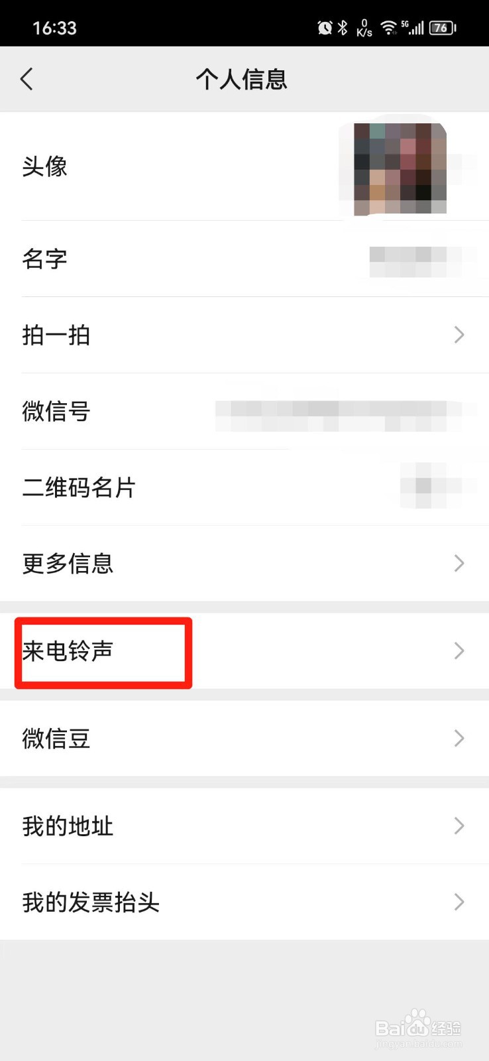The image size is (489, 1061).
Task: Tap the 头像 avatar row label
Action: pos(45,166)
